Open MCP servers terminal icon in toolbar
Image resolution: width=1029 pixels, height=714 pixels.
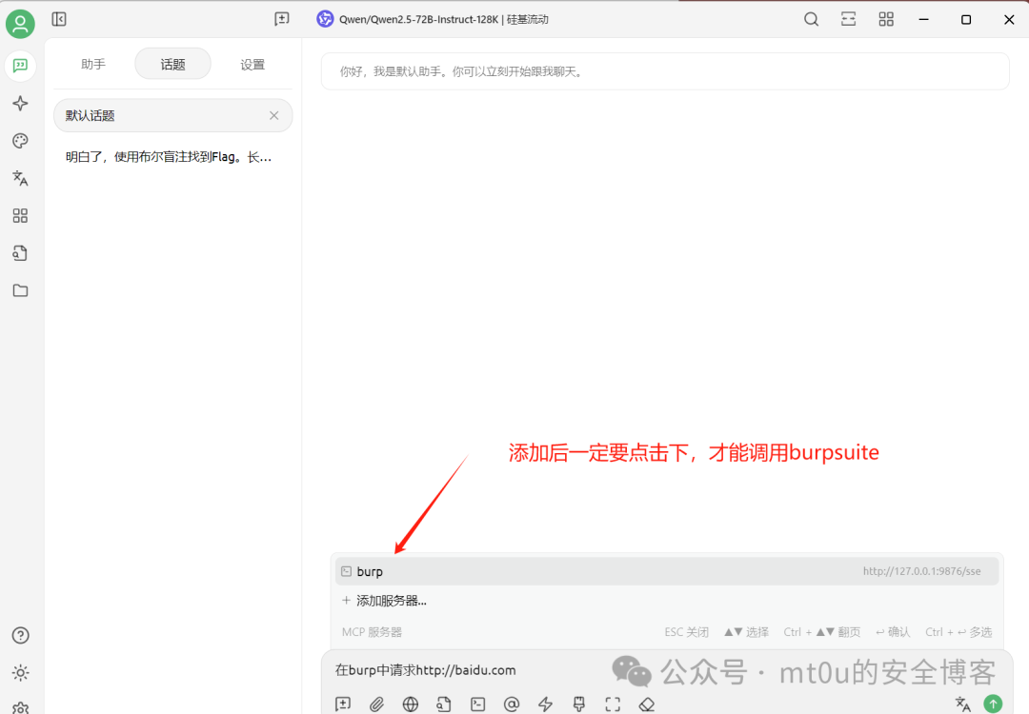pos(477,704)
